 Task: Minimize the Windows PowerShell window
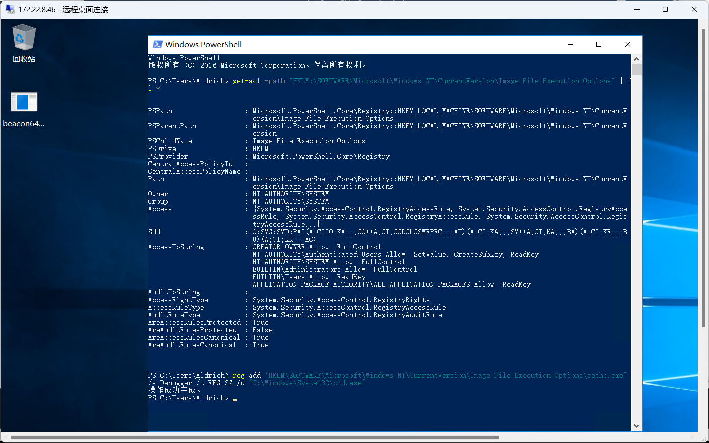(571, 44)
